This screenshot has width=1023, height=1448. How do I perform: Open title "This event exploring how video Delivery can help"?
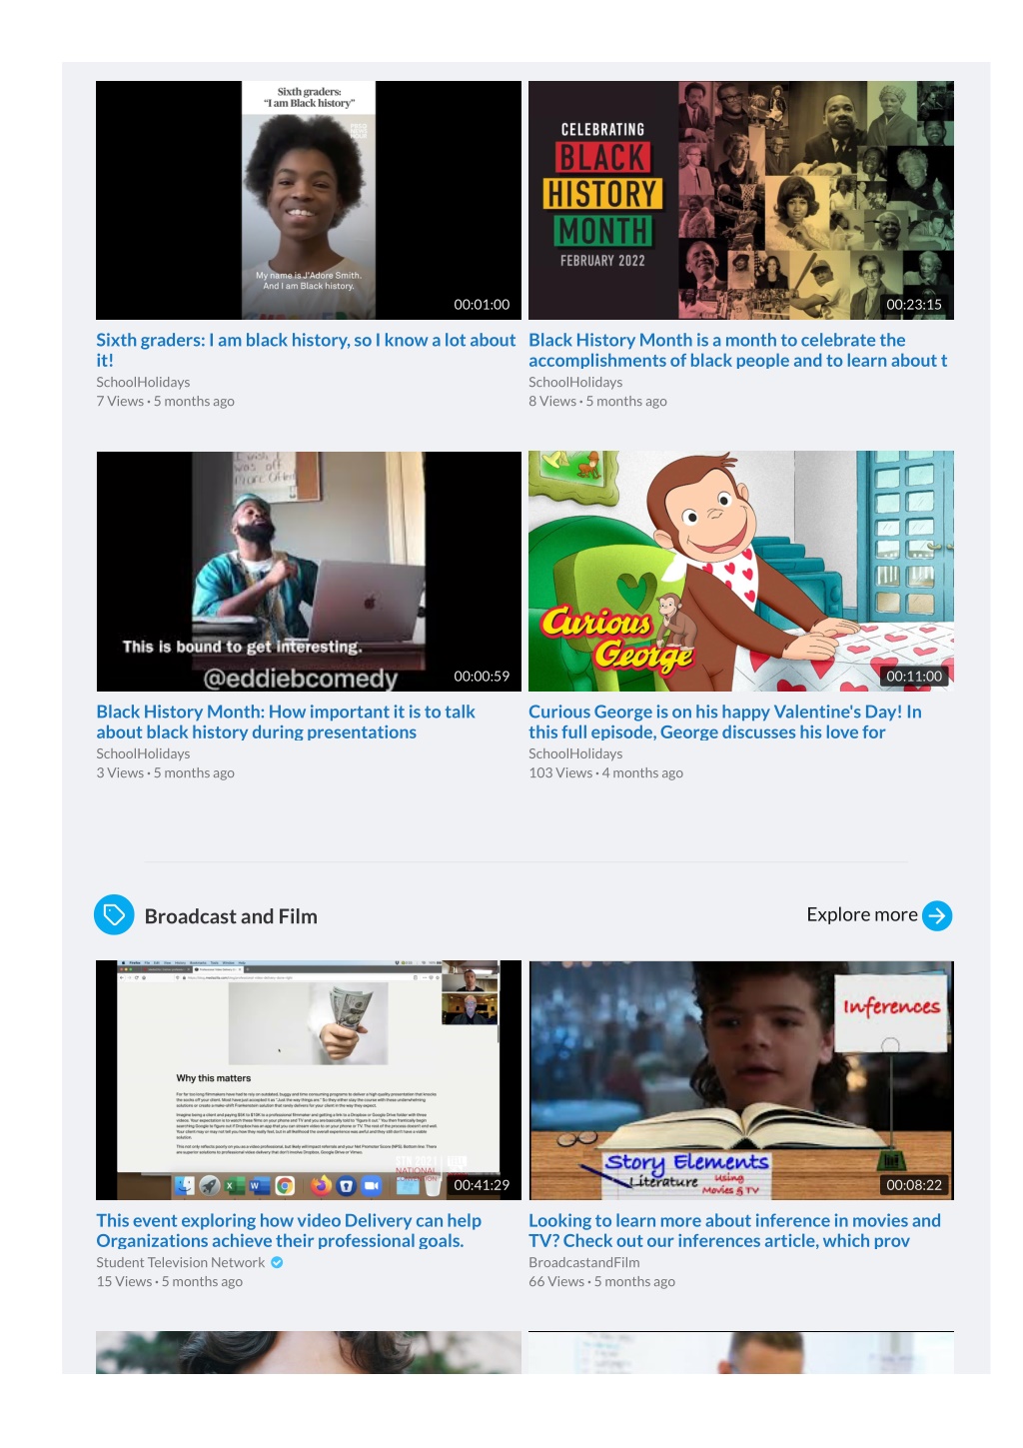point(289,1230)
